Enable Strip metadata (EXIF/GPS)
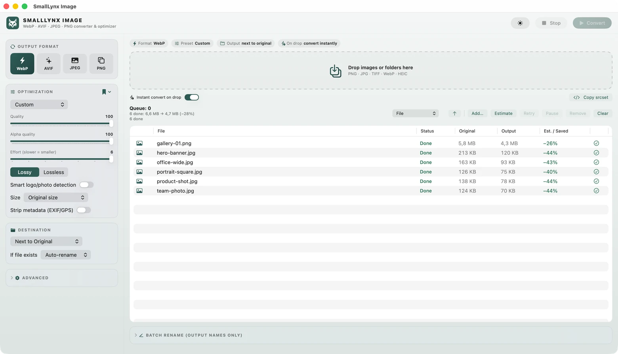The image size is (618, 354). click(84, 210)
